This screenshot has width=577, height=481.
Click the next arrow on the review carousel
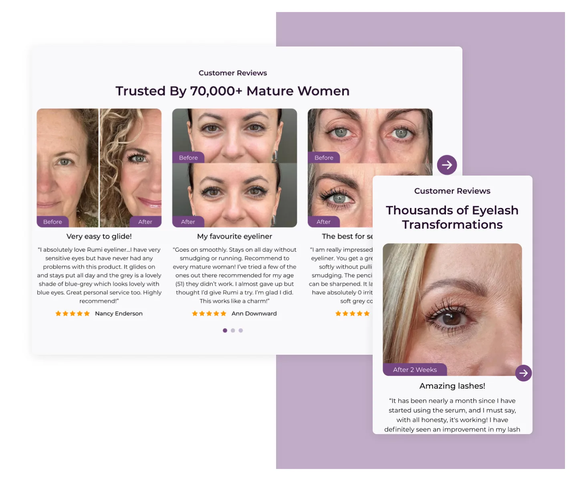pos(447,165)
